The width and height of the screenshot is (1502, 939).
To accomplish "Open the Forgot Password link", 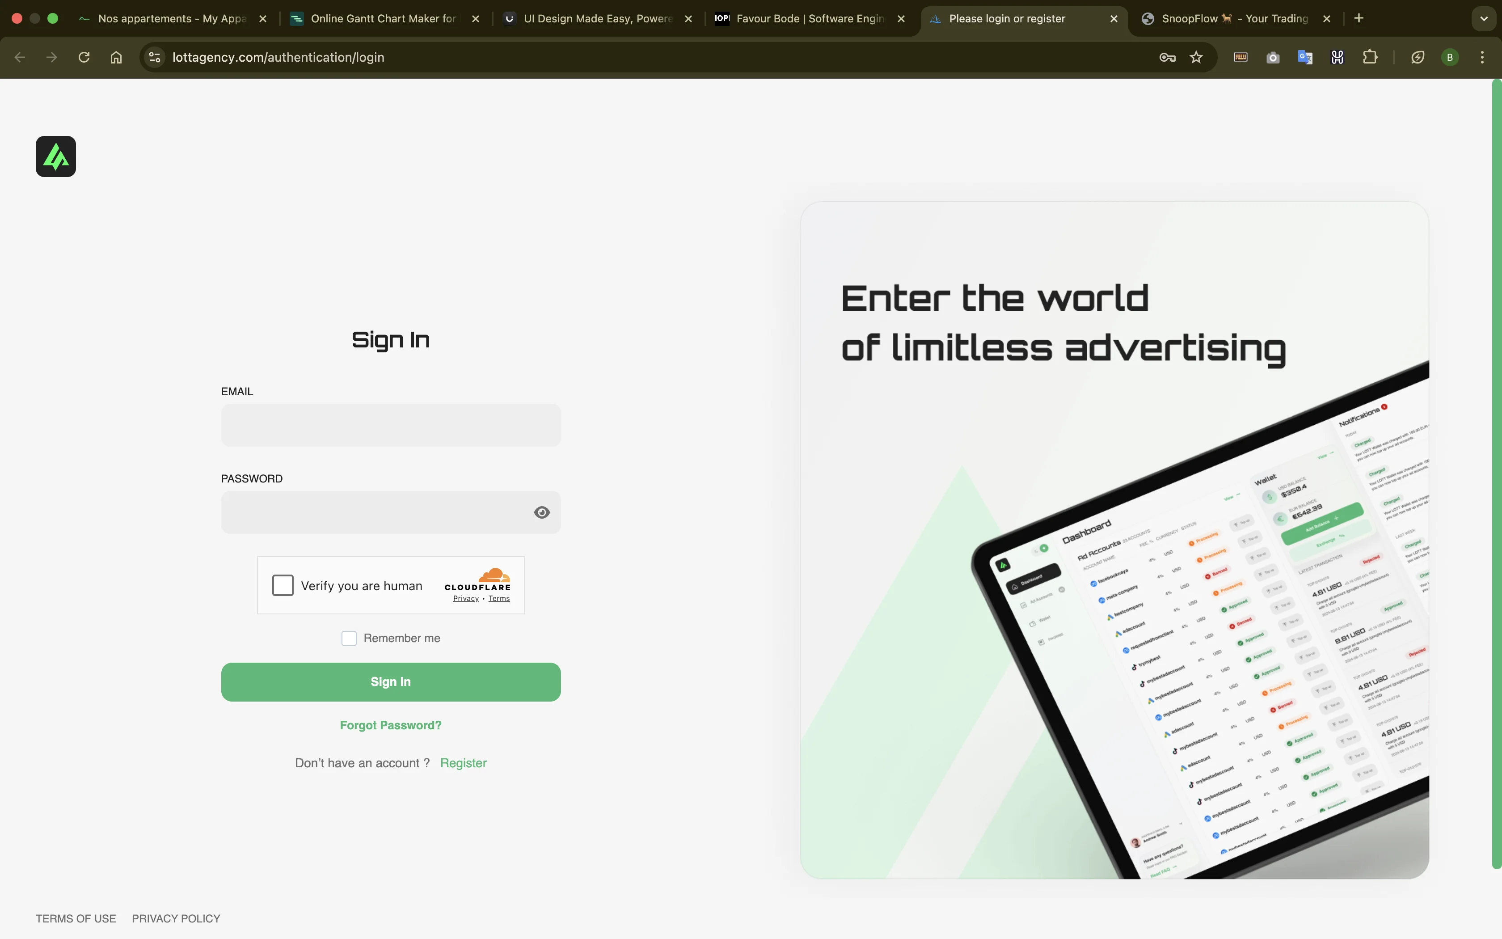I will [x=390, y=725].
